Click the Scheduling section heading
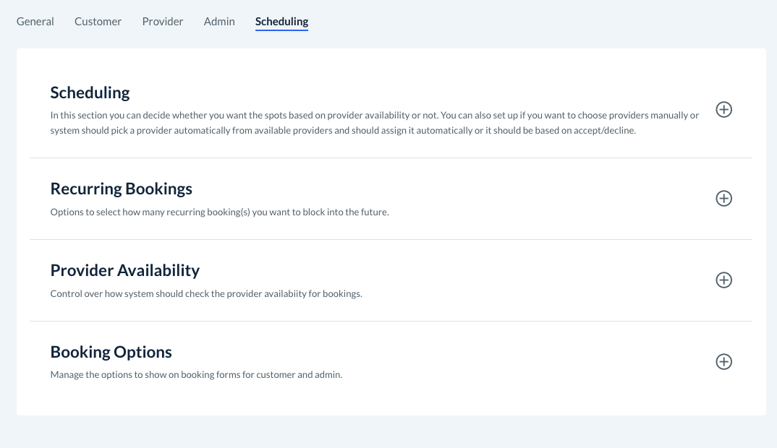 (x=90, y=92)
